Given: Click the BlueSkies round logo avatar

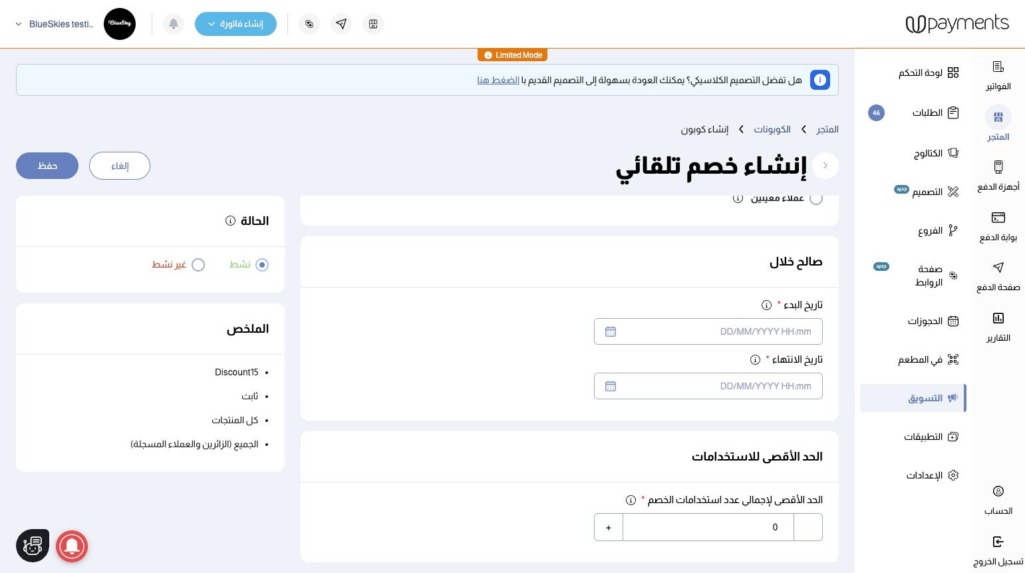Looking at the screenshot, I should coord(120,24).
